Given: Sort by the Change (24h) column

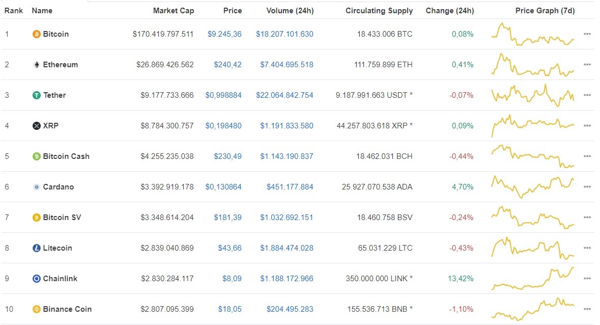Looking at the screenshot, I should tap(450, 10).
